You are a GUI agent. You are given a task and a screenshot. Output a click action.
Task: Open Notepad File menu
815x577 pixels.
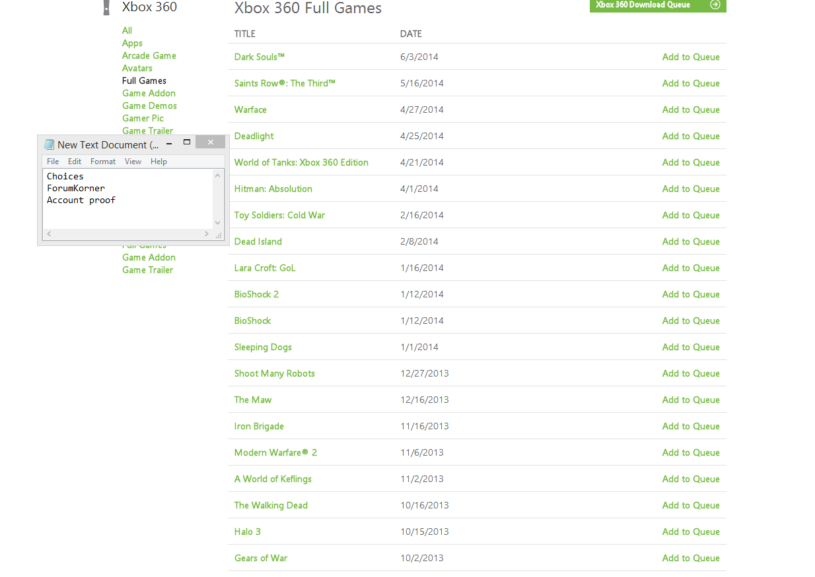pos(53,162)
